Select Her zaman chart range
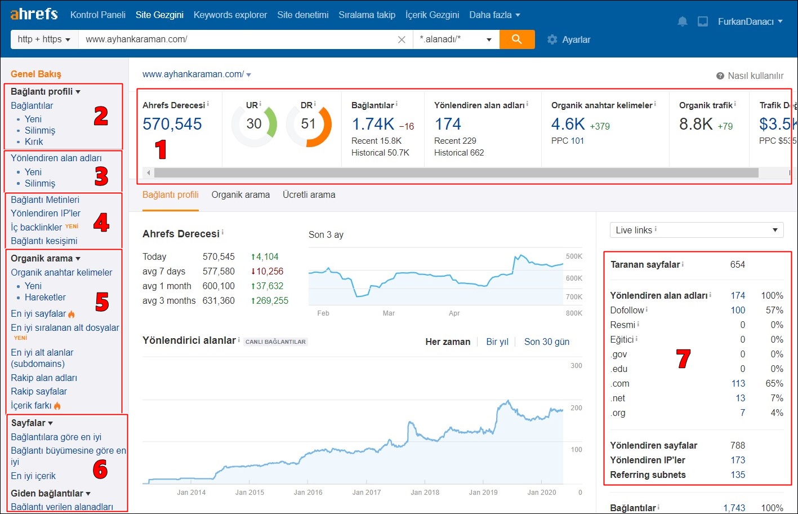Screen dimensions: 798x514 [448, 342]
